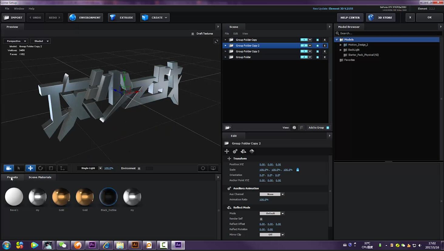Open the Shaded display mode dropdown
Viewport: 444px width, 251px height.
point(40,41)
